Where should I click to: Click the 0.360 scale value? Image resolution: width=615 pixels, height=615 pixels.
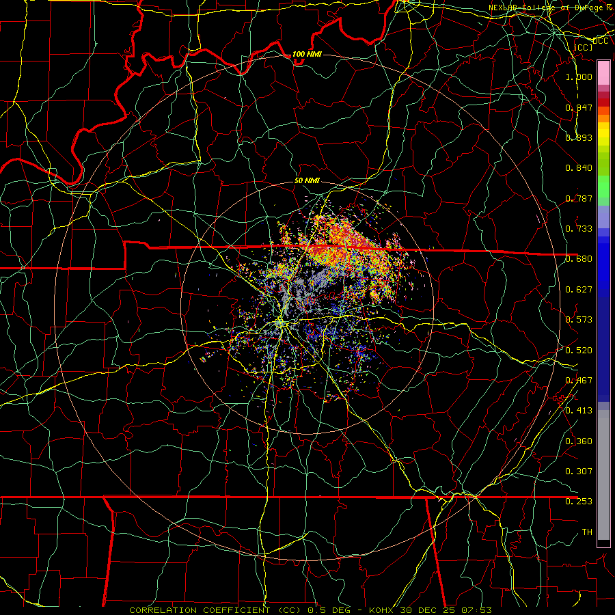pyautogui.click(x=579, y=441)
